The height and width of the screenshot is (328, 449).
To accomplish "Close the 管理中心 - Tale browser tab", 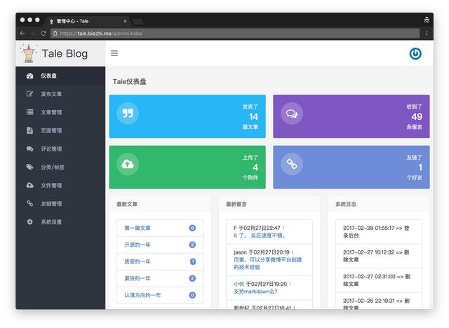I will 125,21.
